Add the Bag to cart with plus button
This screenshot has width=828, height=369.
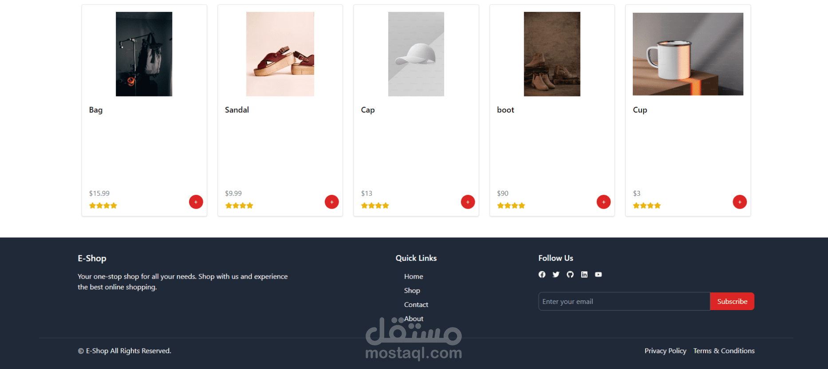click(x=196, y=202)
